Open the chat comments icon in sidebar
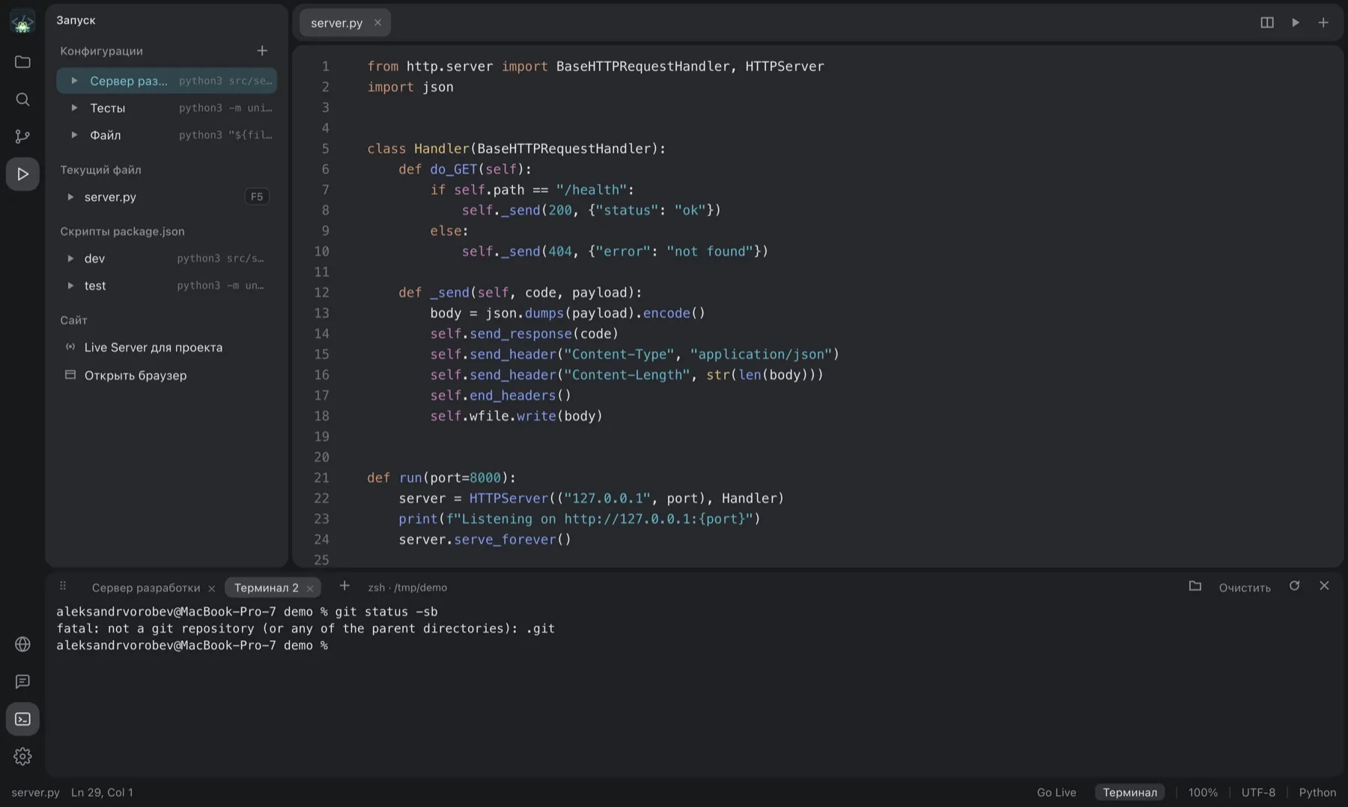Image resolution: width=1348 pixels, height=807 pixels. pyautogui.click(x=22, y=682)
